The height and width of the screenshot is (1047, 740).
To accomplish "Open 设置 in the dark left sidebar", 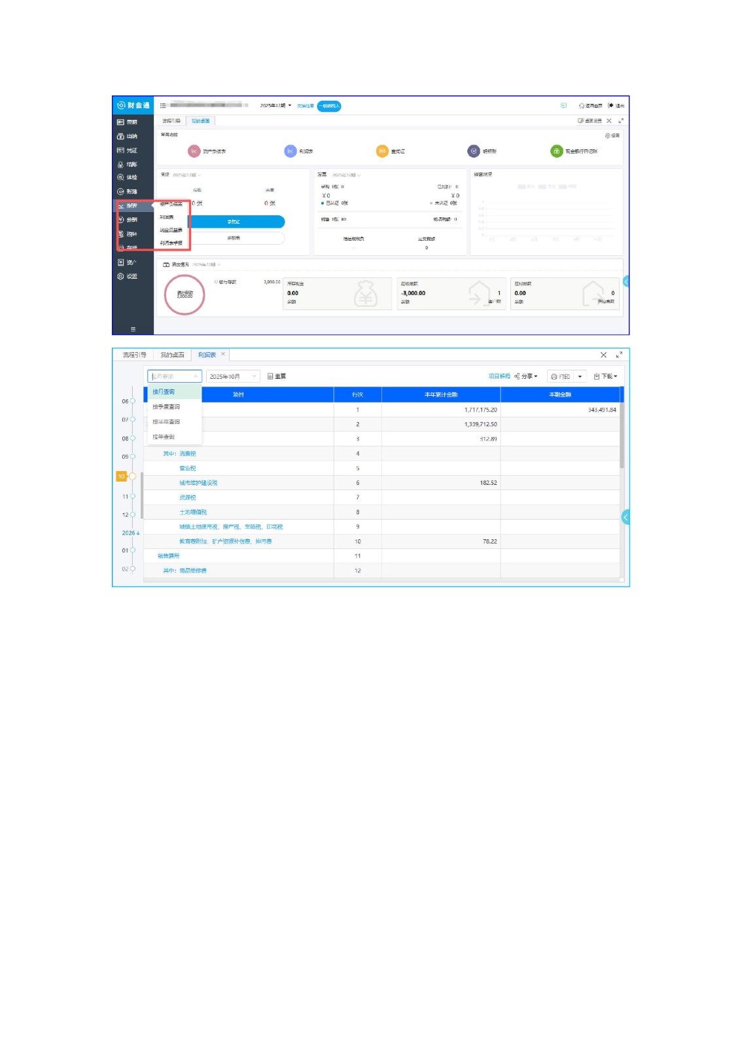I will point(127,276).
